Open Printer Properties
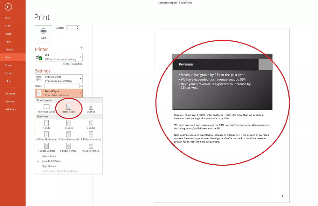The height and width of the screenshot is (206, 318). click(72, 64)
